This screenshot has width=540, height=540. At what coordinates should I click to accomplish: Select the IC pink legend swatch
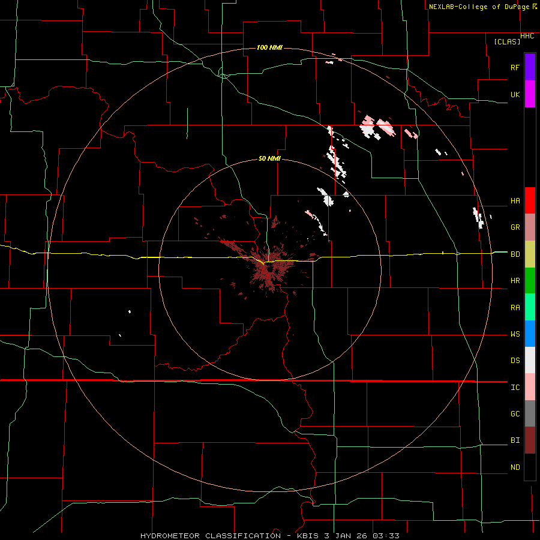click(530, 387)
